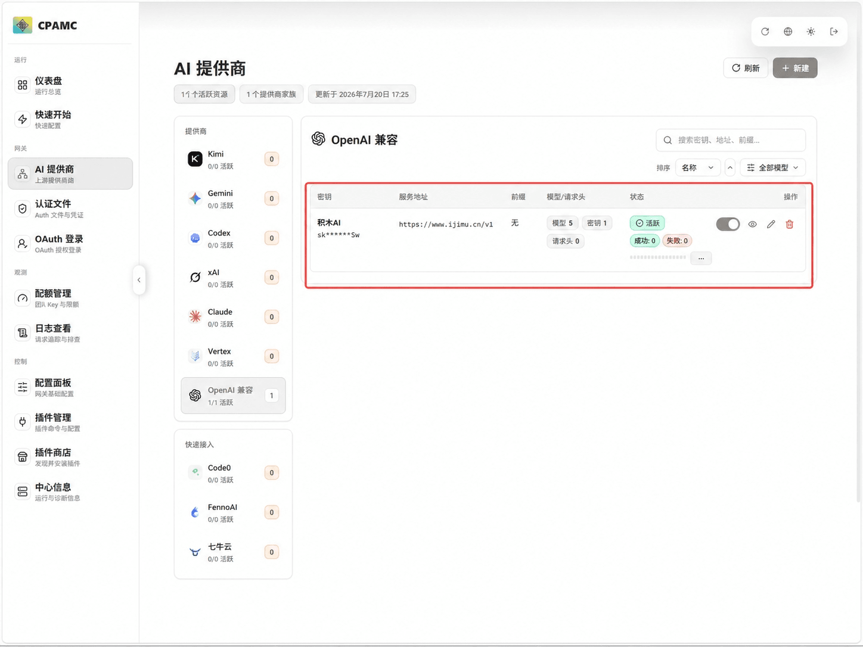Open the 仪表盘 dashboard page

[70, 85]
